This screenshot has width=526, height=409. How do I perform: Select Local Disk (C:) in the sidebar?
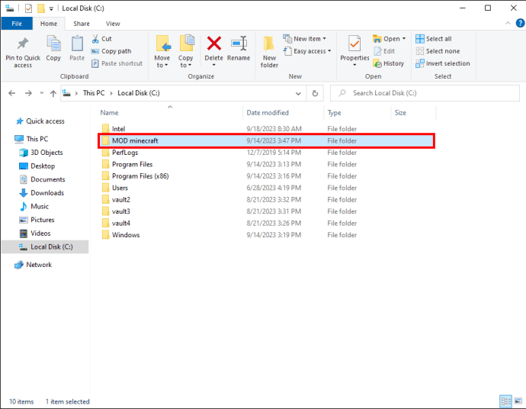coord(46,246)
